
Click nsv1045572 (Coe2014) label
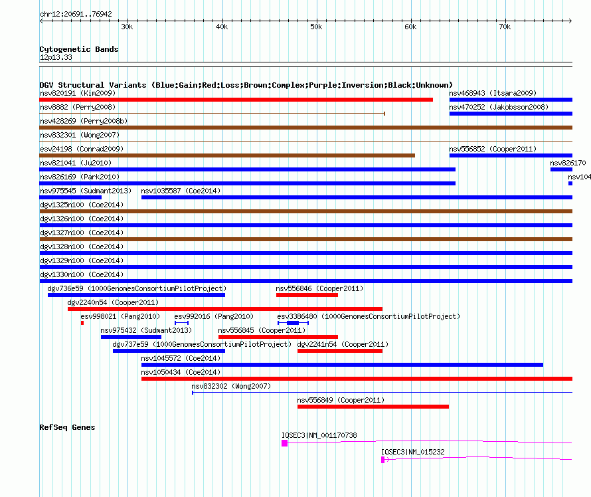pos(181,358)
